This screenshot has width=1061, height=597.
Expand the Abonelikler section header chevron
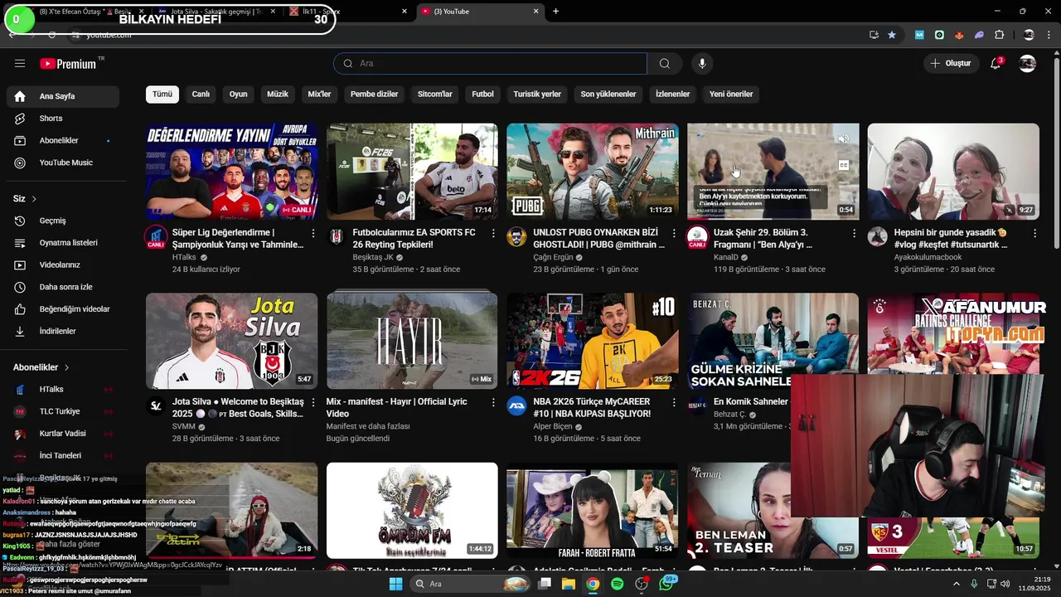(x=66, y=367)
